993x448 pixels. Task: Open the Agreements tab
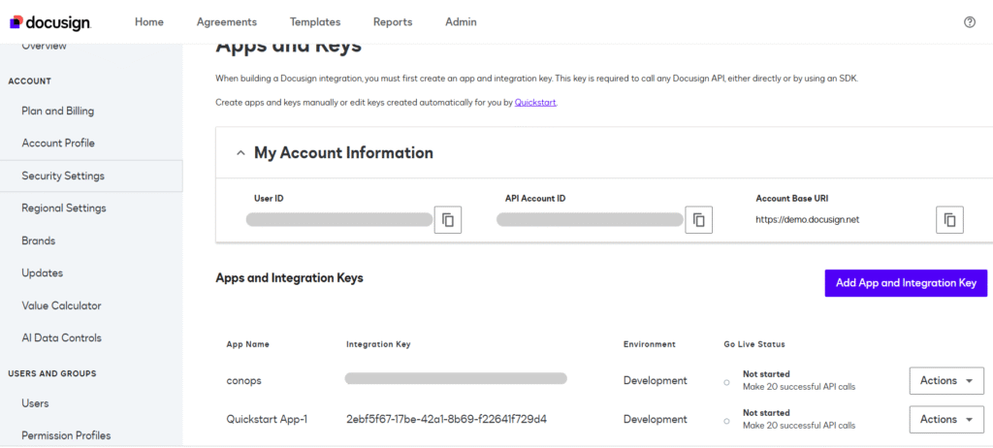pos(226,21)
